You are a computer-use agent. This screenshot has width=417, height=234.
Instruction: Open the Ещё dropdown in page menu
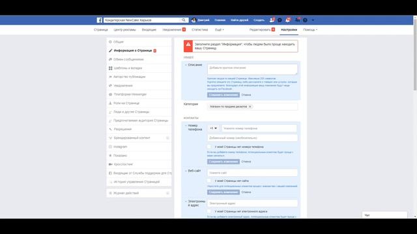(220, 30)
